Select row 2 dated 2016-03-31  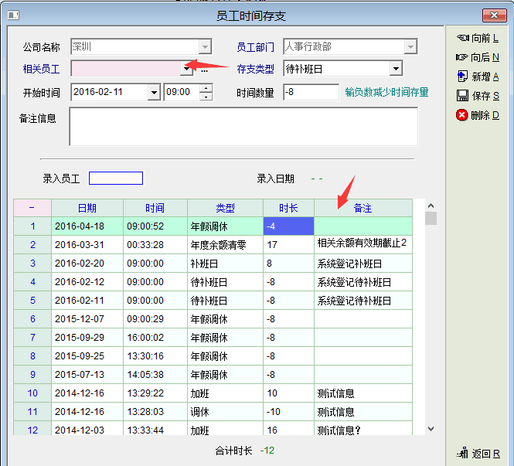pos(87,245)
